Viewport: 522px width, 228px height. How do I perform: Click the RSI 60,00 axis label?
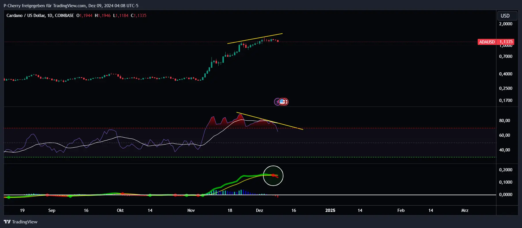point(504,135)
